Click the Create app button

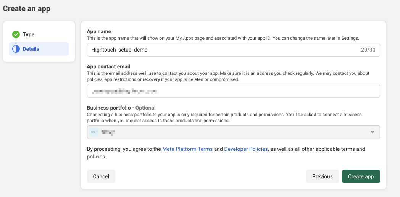point(361,176)
